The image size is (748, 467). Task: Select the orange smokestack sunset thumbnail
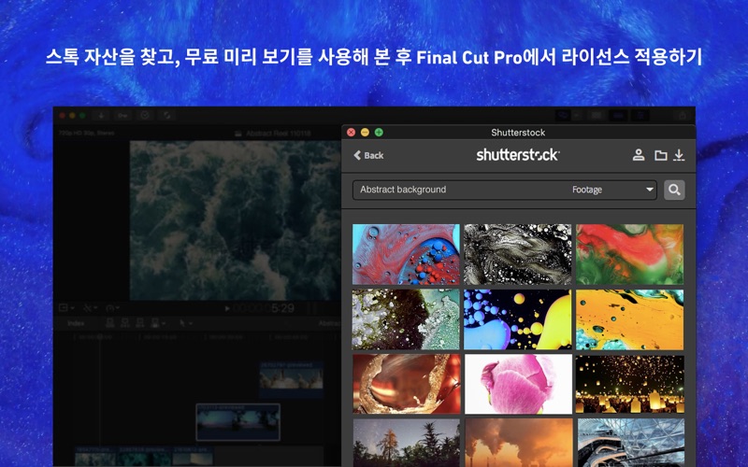tap(519, 443)
